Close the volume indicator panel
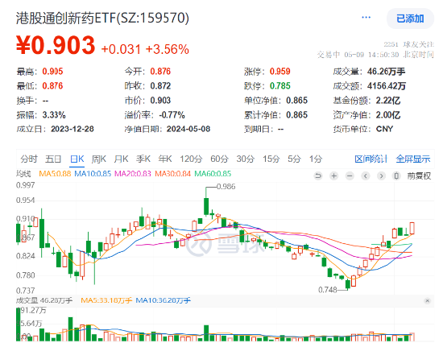 pos(428,300)
